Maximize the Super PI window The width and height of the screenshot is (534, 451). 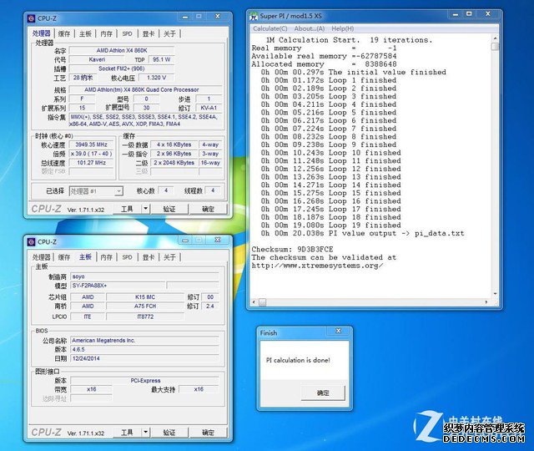(469, 14)
